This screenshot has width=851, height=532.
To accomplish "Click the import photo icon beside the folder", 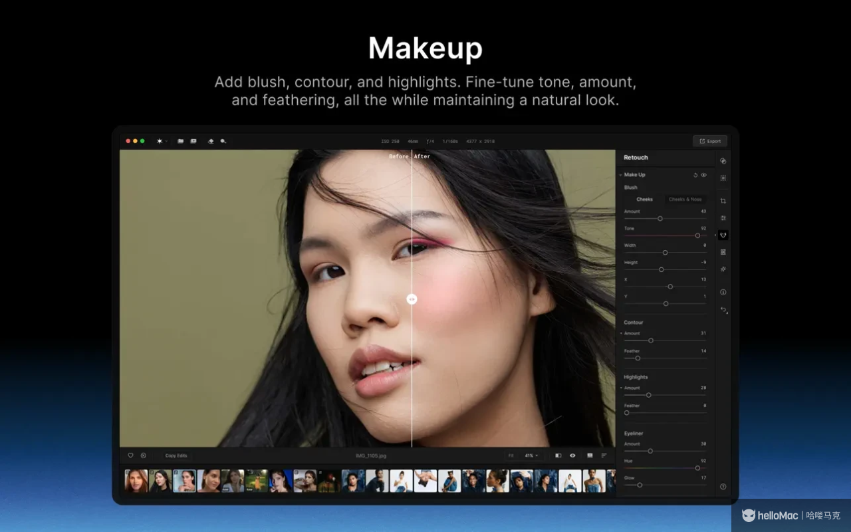I will (x=193, y=141).
